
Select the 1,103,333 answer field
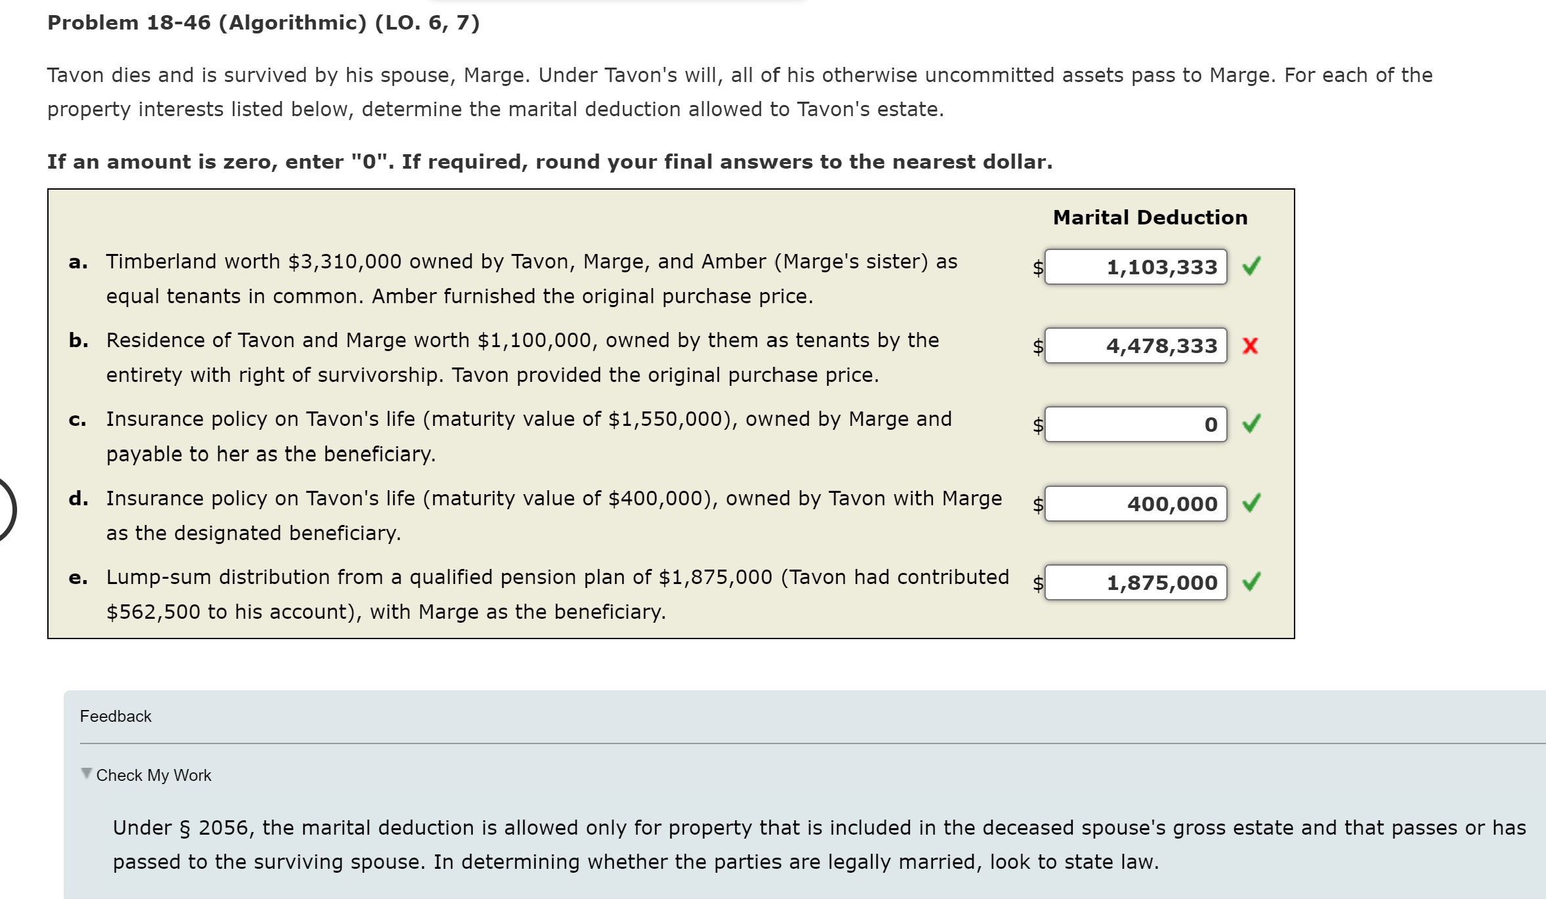coord(1136,266)
